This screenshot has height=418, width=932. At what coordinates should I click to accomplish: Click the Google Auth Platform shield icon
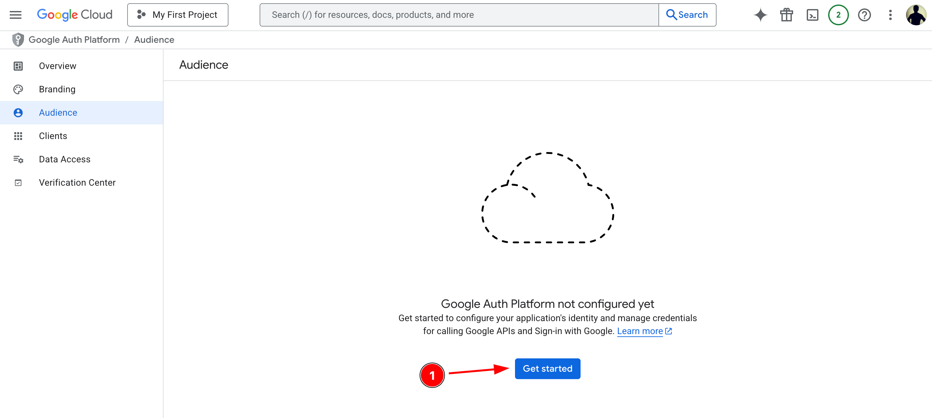click(x=18, y=40)
